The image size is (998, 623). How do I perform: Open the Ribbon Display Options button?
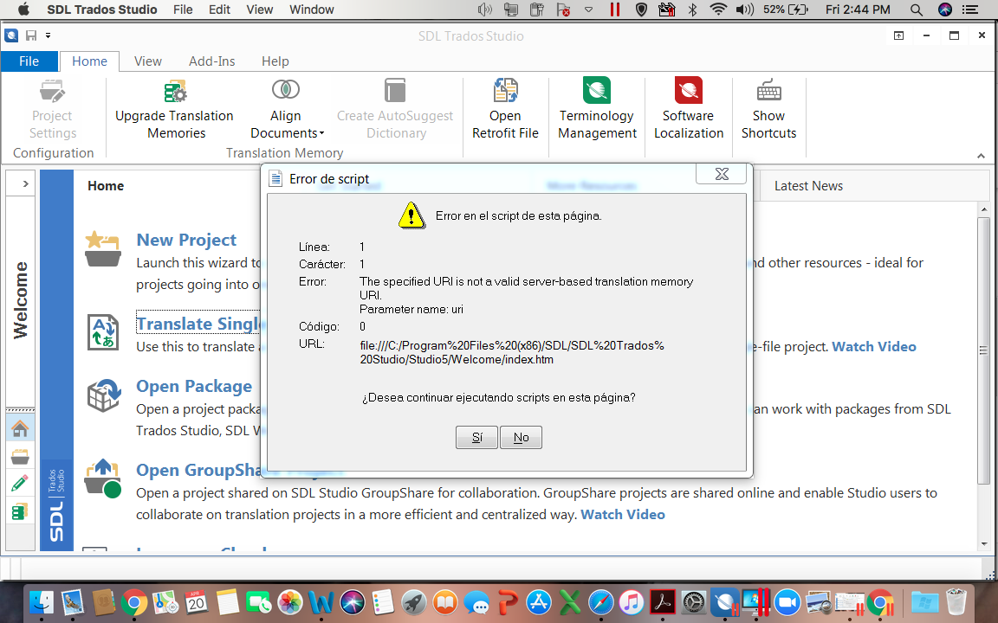pos(898,35)
